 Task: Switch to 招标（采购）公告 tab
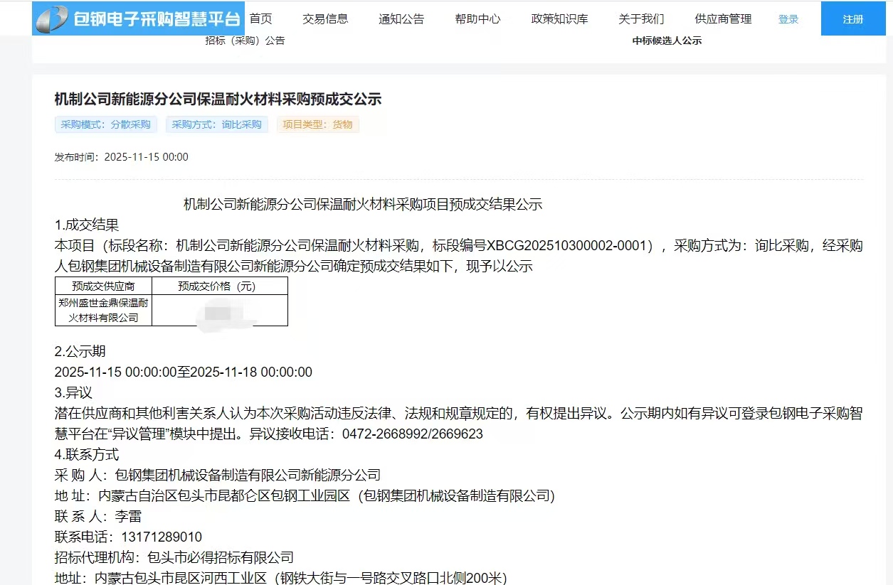point(245,41)
